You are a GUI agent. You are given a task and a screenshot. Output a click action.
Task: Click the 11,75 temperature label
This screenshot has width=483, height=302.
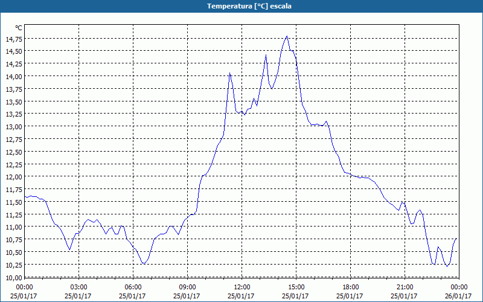click(14, 190)
